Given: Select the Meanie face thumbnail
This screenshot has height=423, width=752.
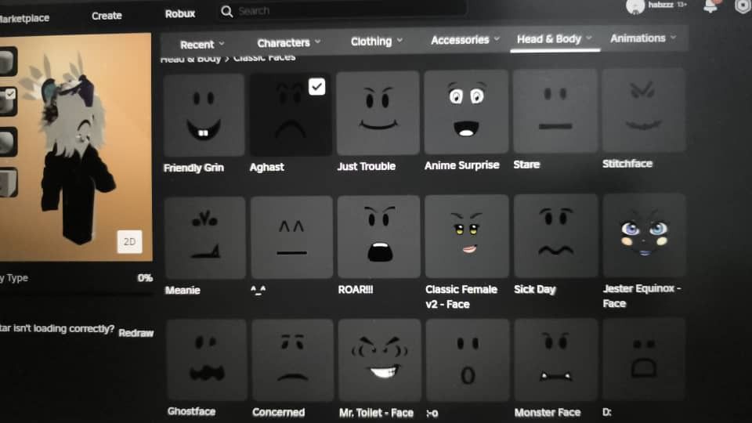Looking at the screenshot, I should click(x=204, y=238).
